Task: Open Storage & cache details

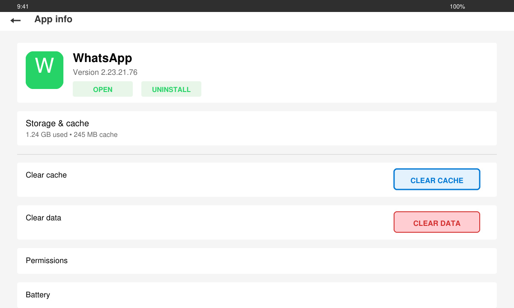Action: tap(257, 128)
